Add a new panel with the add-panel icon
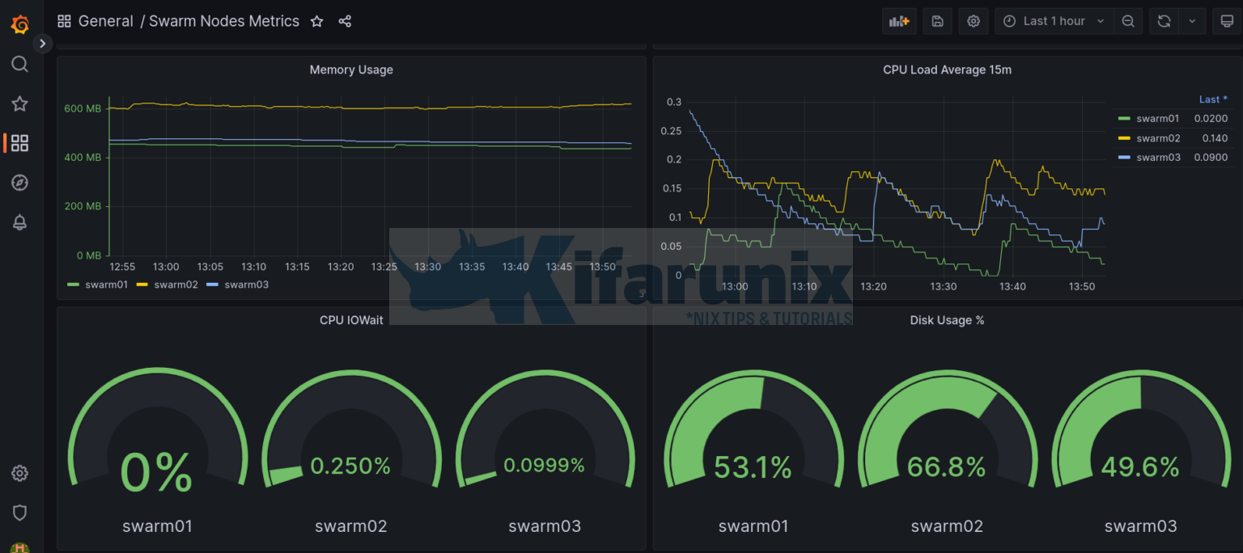1243x553 pixels. click(x=899, y=21)
